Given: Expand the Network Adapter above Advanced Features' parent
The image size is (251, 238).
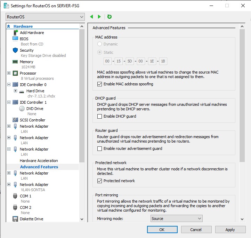Looking at the screenshot, I should pos(9,137).
